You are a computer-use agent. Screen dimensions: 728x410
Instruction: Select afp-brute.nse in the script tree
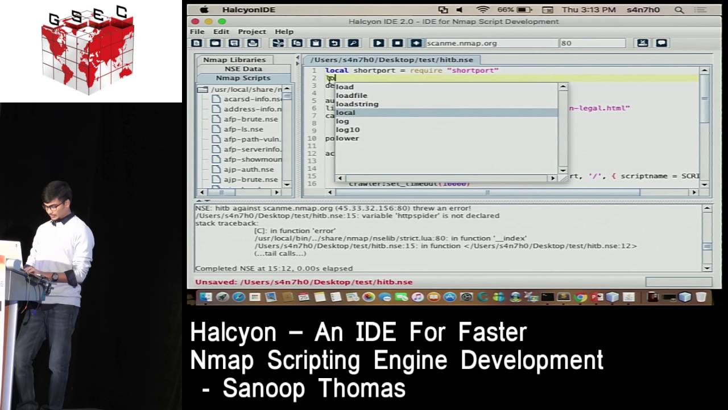tap(245, 119)
